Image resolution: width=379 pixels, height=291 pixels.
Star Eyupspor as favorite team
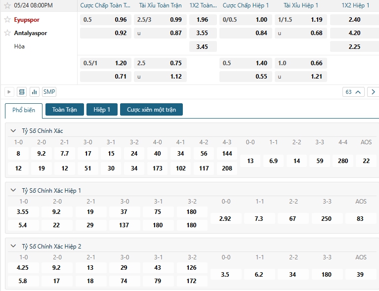coord(7,20)
